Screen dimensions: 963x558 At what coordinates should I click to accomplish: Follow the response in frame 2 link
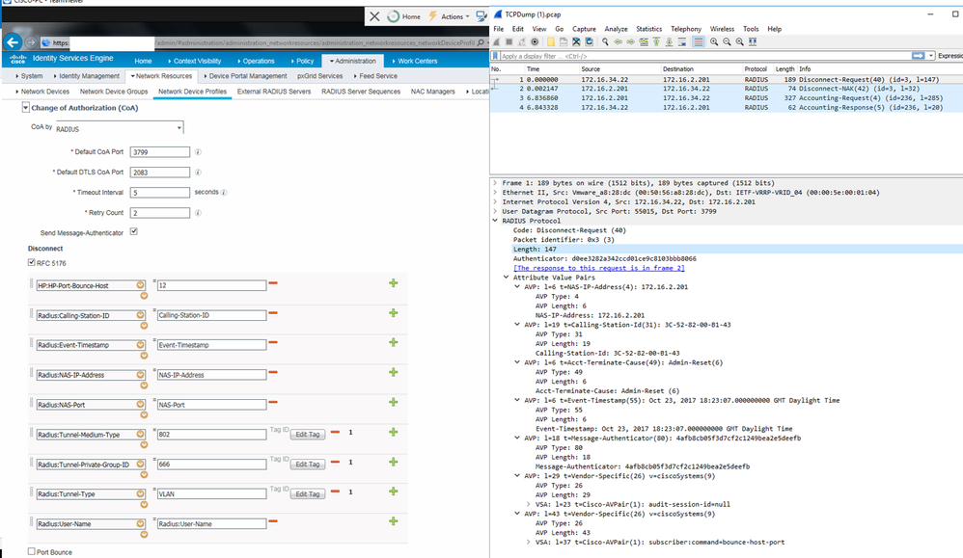pyautogui.click(x=599, y=268)
